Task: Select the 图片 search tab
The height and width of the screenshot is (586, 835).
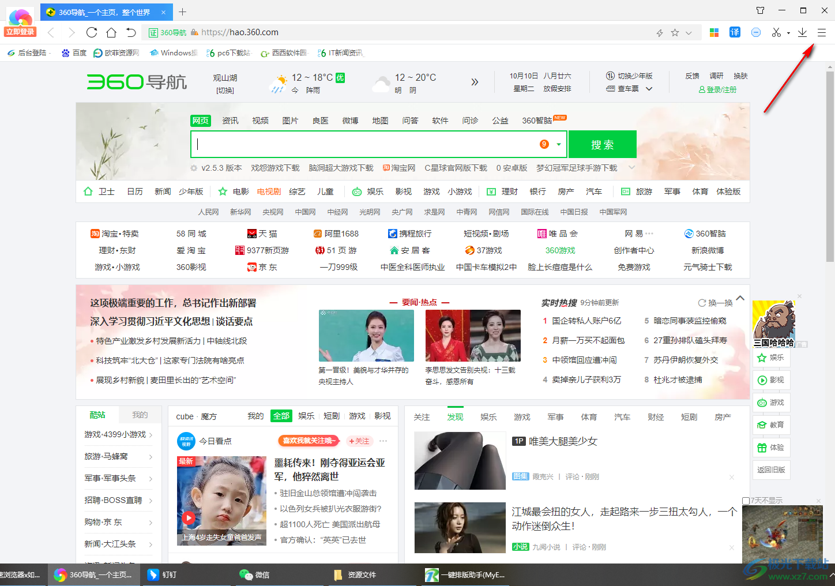Action: click(x=290, y=121)
